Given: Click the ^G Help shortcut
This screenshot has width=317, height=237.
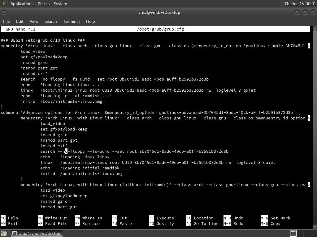Looking at the screenshot, I should (x=10, y=218).
